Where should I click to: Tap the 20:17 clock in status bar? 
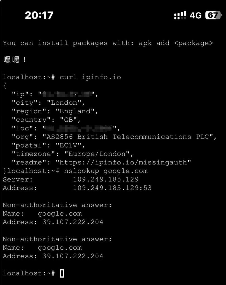(39, 15)
